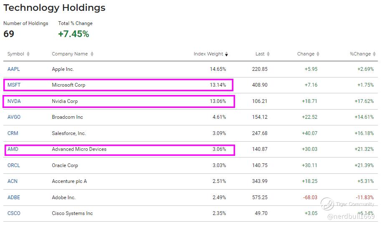Screen dimensions: 382x225
Task: Open the ACN symbol link
Action: (13, 181)
